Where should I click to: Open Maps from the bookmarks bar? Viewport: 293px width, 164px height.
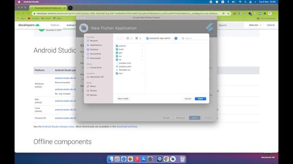(58, 18)
